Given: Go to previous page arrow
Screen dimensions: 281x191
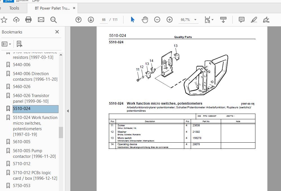Looking at the screenshot, I should [x=78, y=19].
